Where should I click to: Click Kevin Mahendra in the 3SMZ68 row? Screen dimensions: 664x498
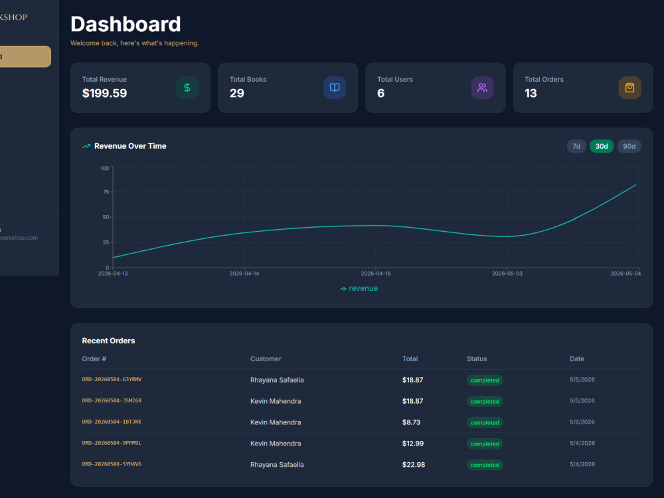click(x=276, y=401)
